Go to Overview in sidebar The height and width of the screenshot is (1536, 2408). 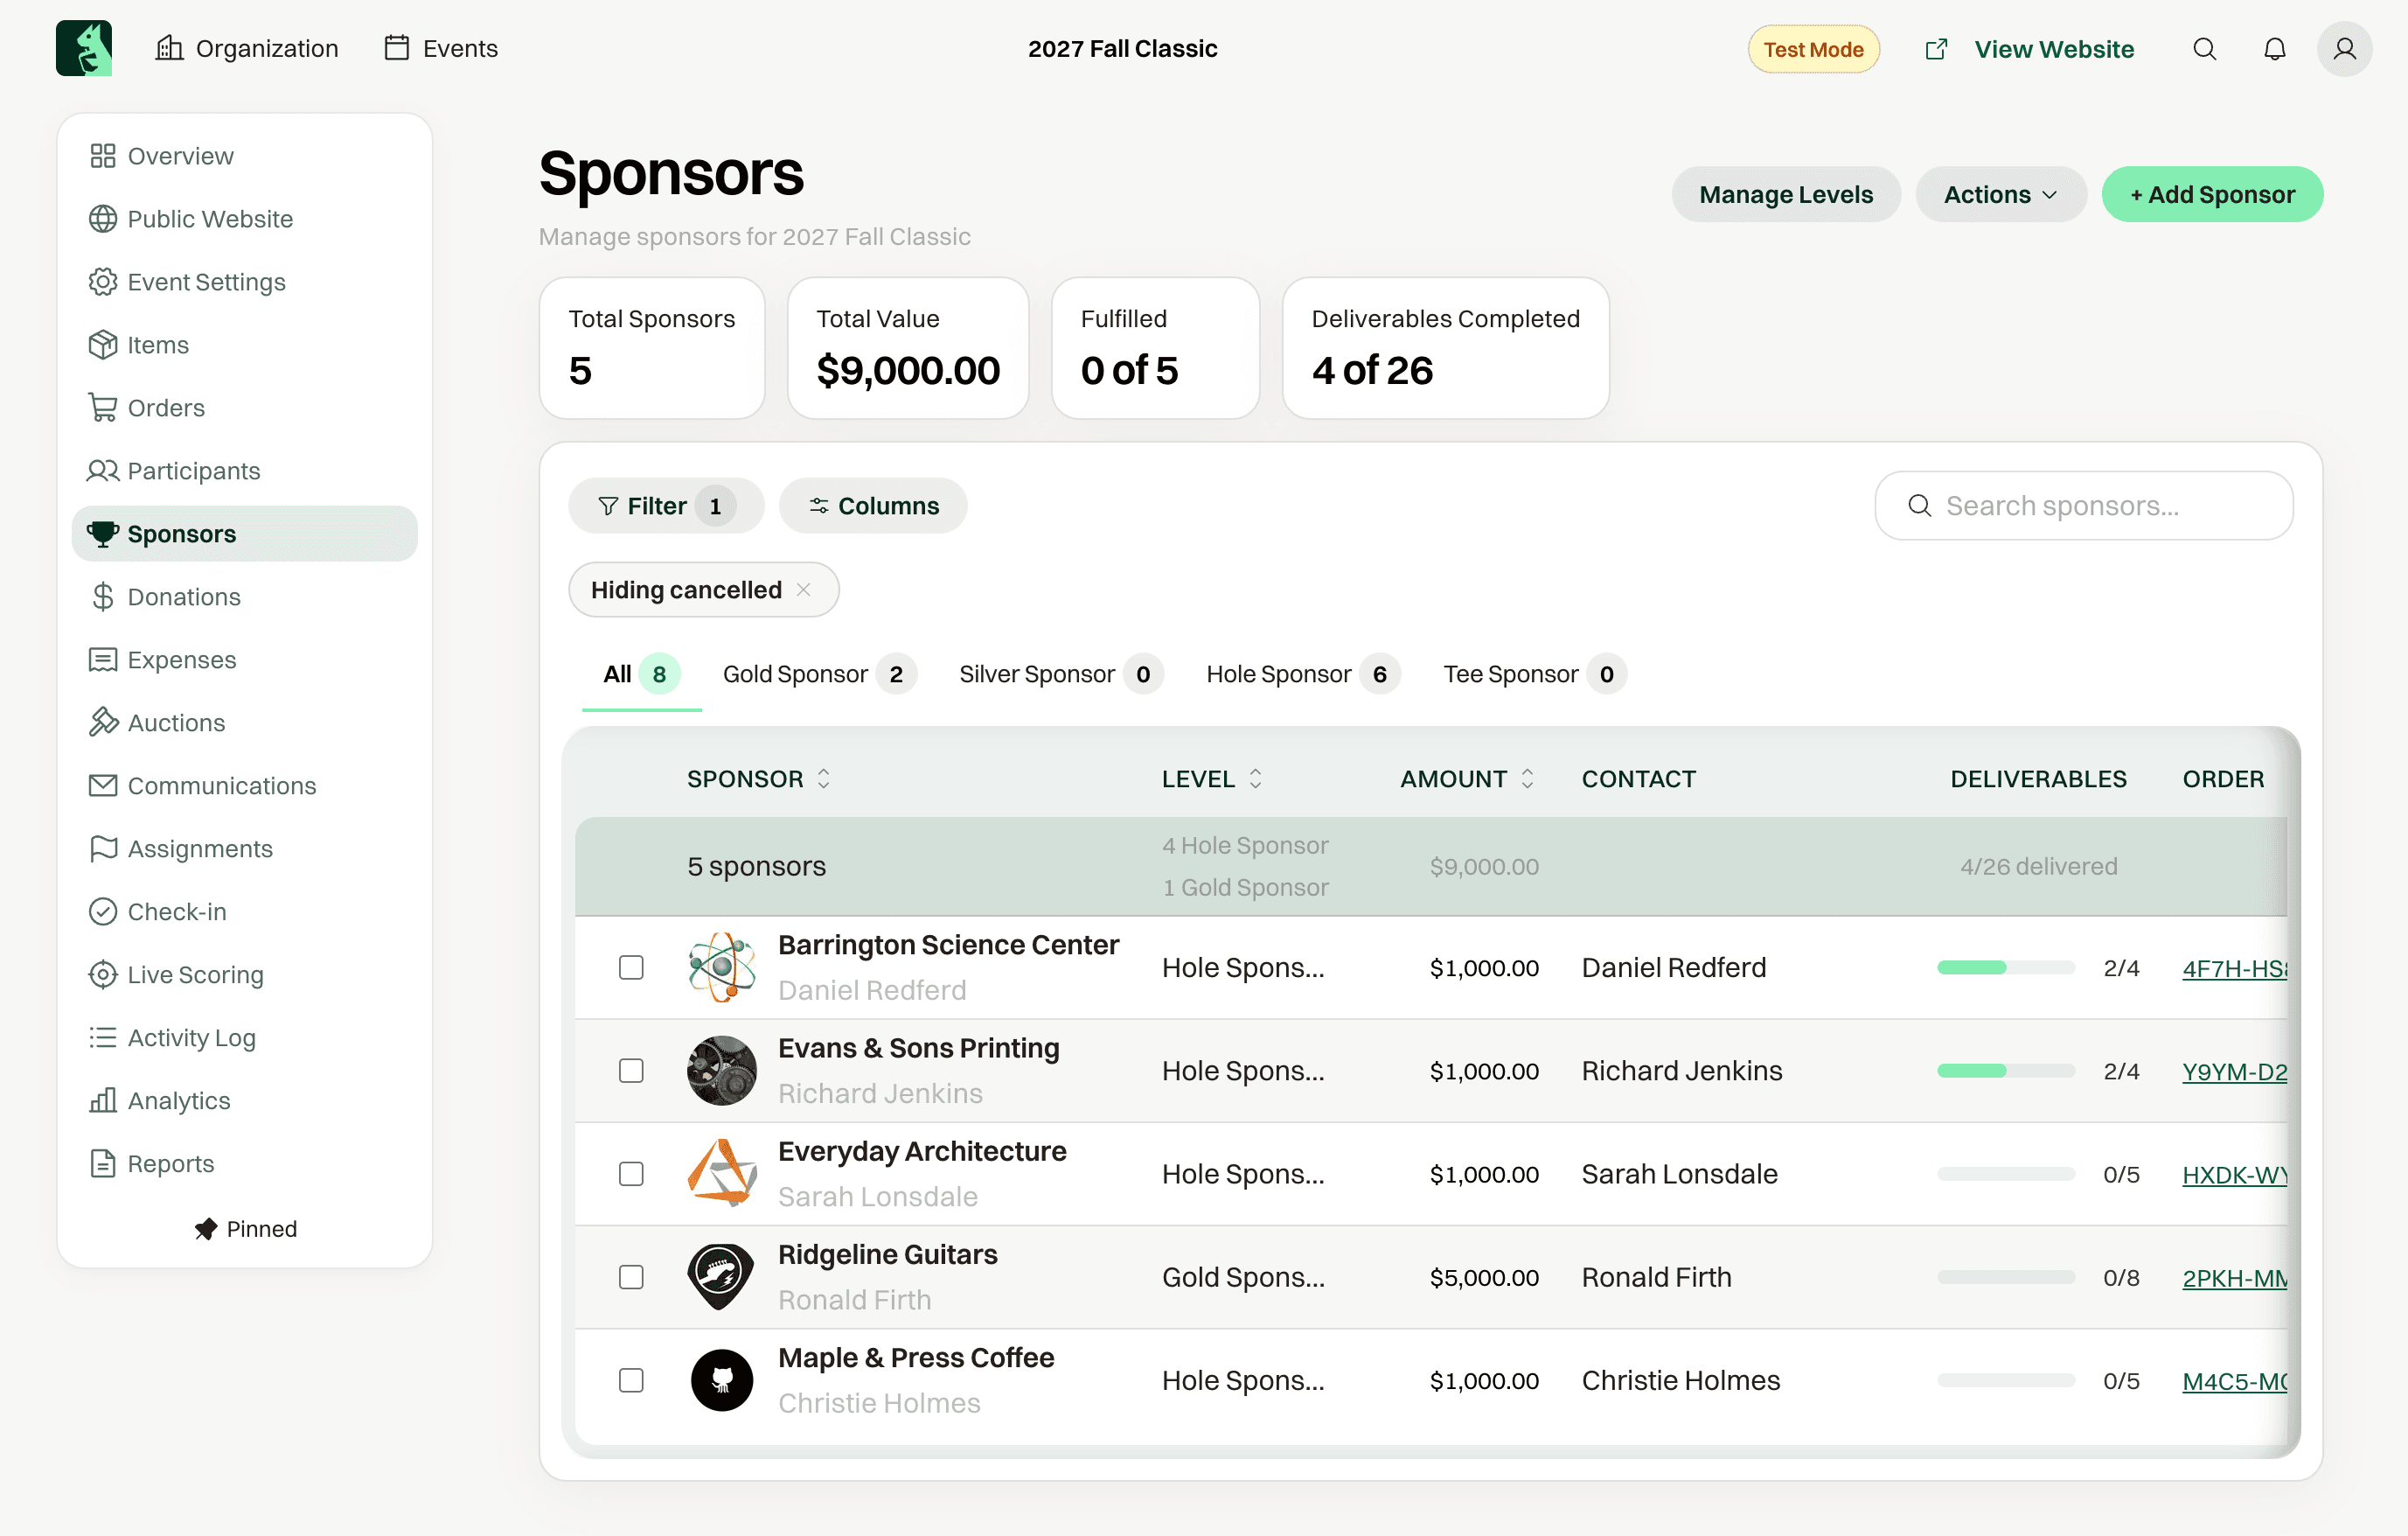pos(245,156)
